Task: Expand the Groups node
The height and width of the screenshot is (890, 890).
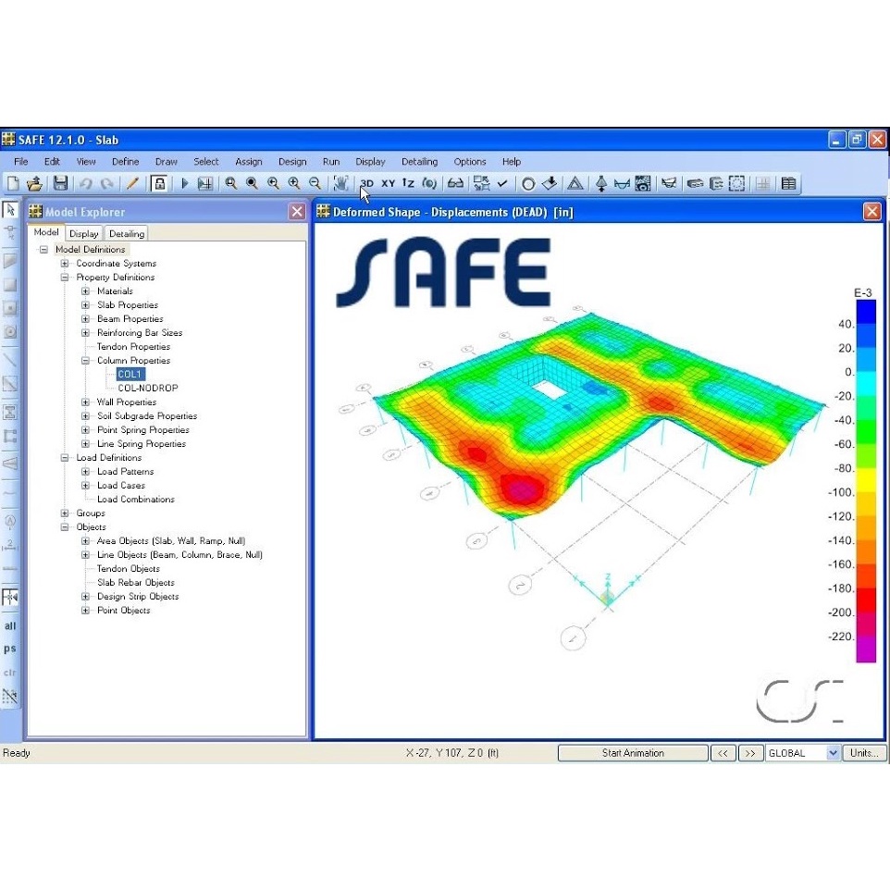Action: 65,513
